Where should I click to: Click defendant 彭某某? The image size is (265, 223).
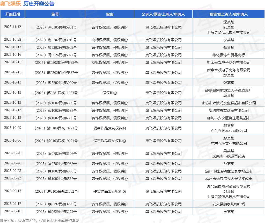pos(229,75)
